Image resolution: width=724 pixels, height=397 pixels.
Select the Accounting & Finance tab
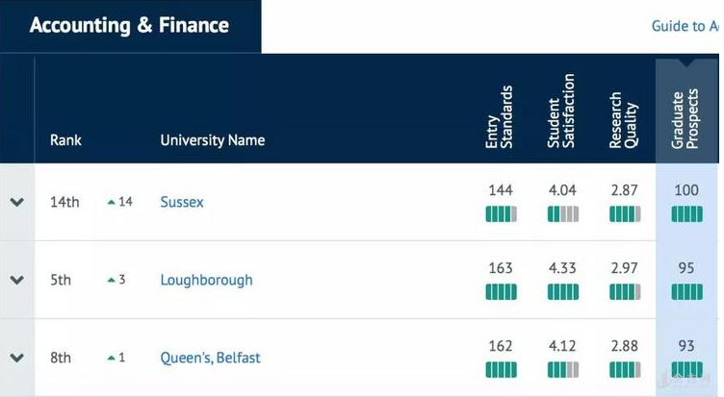(129, 26)
